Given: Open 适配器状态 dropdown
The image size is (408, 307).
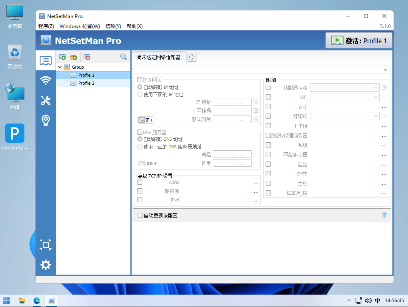Looking at the screenshot, I should coord(344,87).
